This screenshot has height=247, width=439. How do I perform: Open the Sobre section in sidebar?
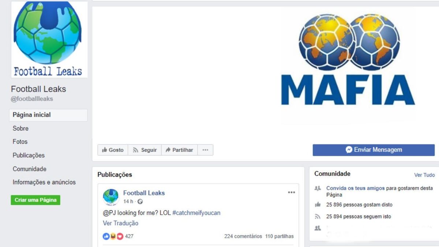[20, 128]
